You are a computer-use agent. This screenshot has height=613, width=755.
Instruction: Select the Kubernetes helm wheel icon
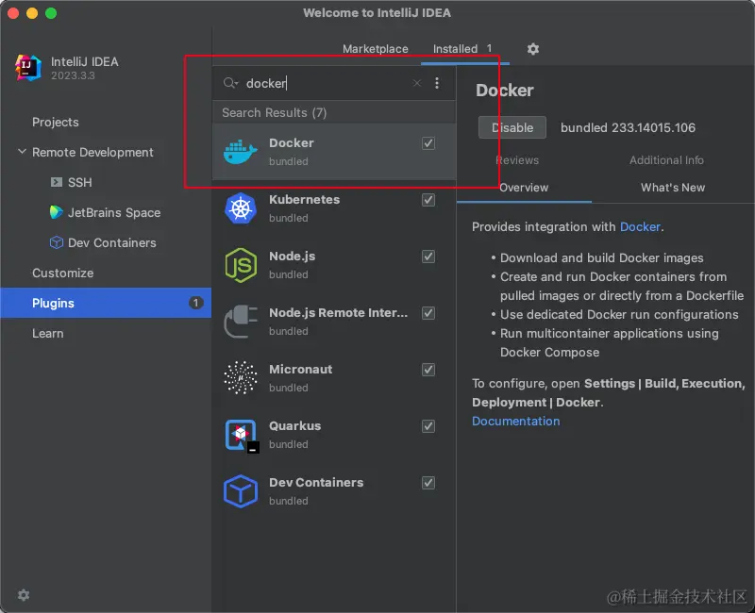[240, 208]
